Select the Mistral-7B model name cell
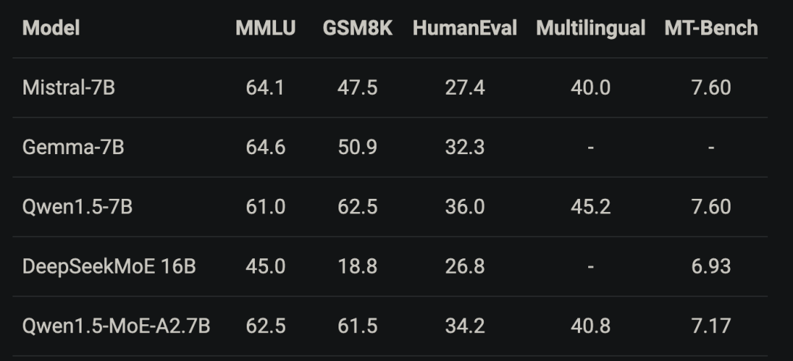Viewport: 793px width, 361px height. pyautogui.click(x=69, y=88)
